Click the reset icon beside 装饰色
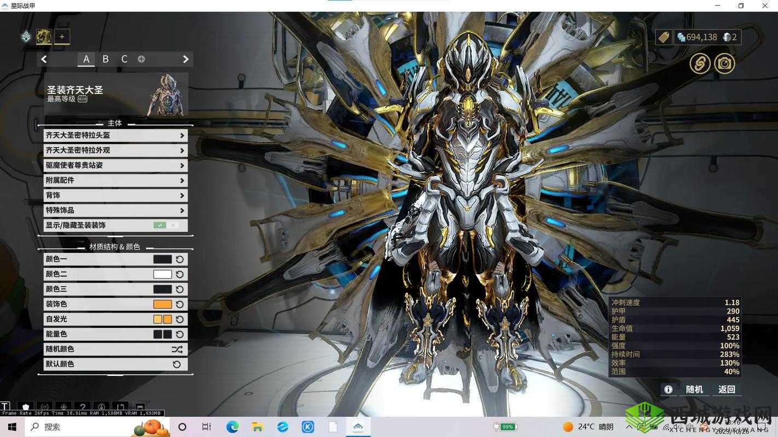Screen dimensions: 778x437 tap(179, 304)
